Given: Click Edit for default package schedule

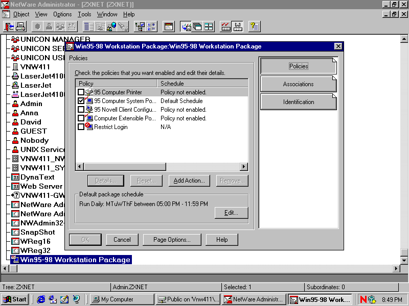Looking at the screenshot, I should click(x=231, y=213).
